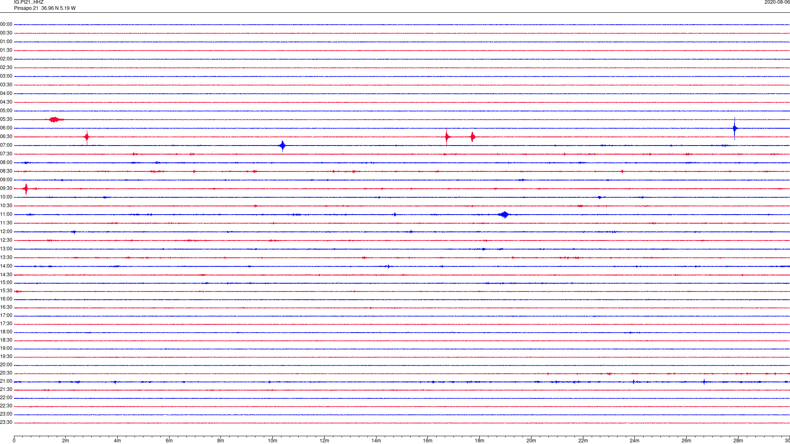Click the 2m tick on the time axis
Viewport: 790px width, 444px height.
click(x=66, y=441)
